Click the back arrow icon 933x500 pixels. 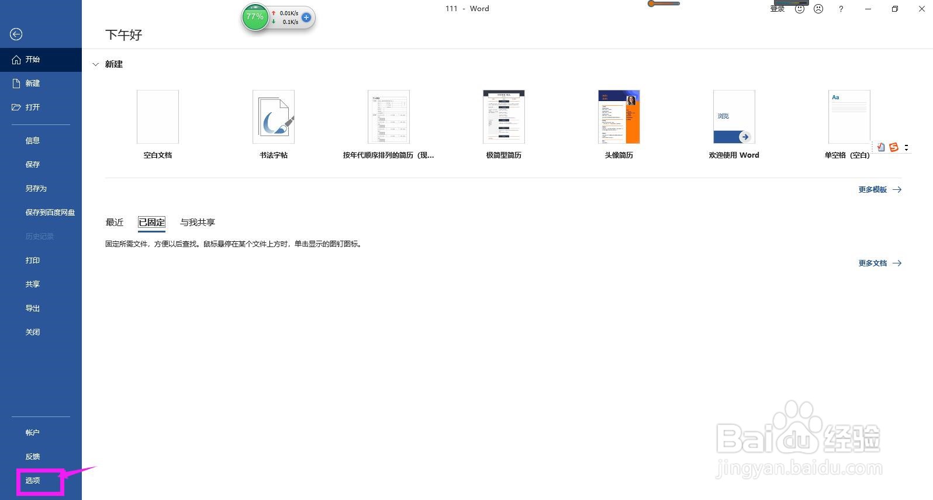(16, 34)
